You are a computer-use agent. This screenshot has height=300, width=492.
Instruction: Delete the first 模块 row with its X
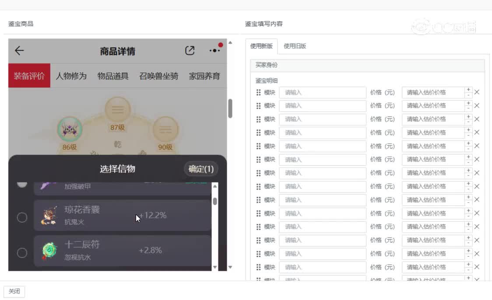[477, 92]
